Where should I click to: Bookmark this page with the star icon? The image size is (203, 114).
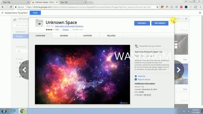[157, 7]
